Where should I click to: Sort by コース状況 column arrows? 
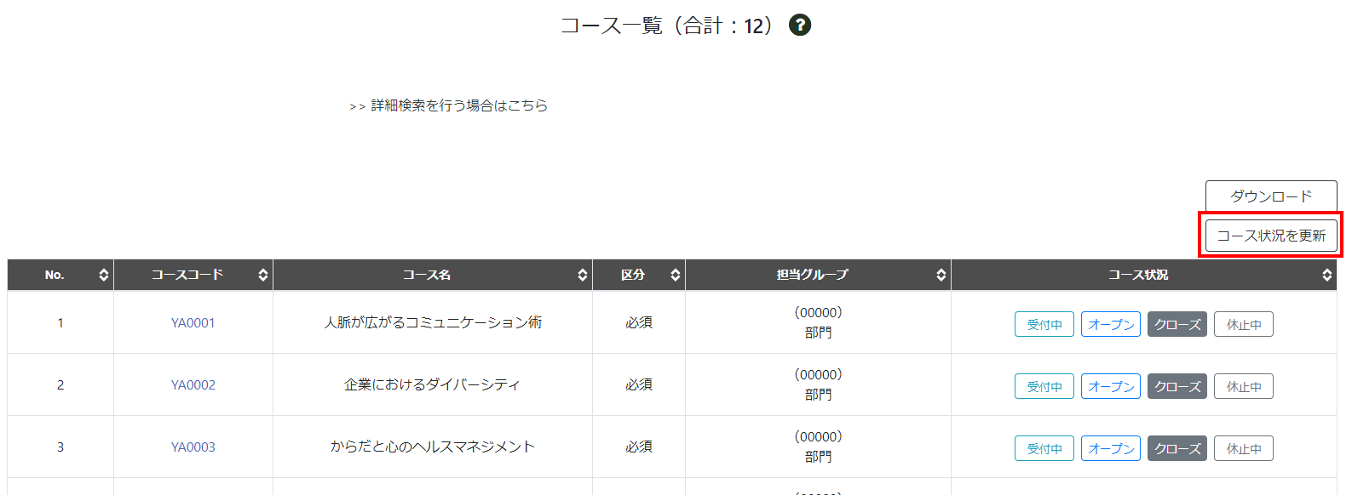tap(1326, 275)
